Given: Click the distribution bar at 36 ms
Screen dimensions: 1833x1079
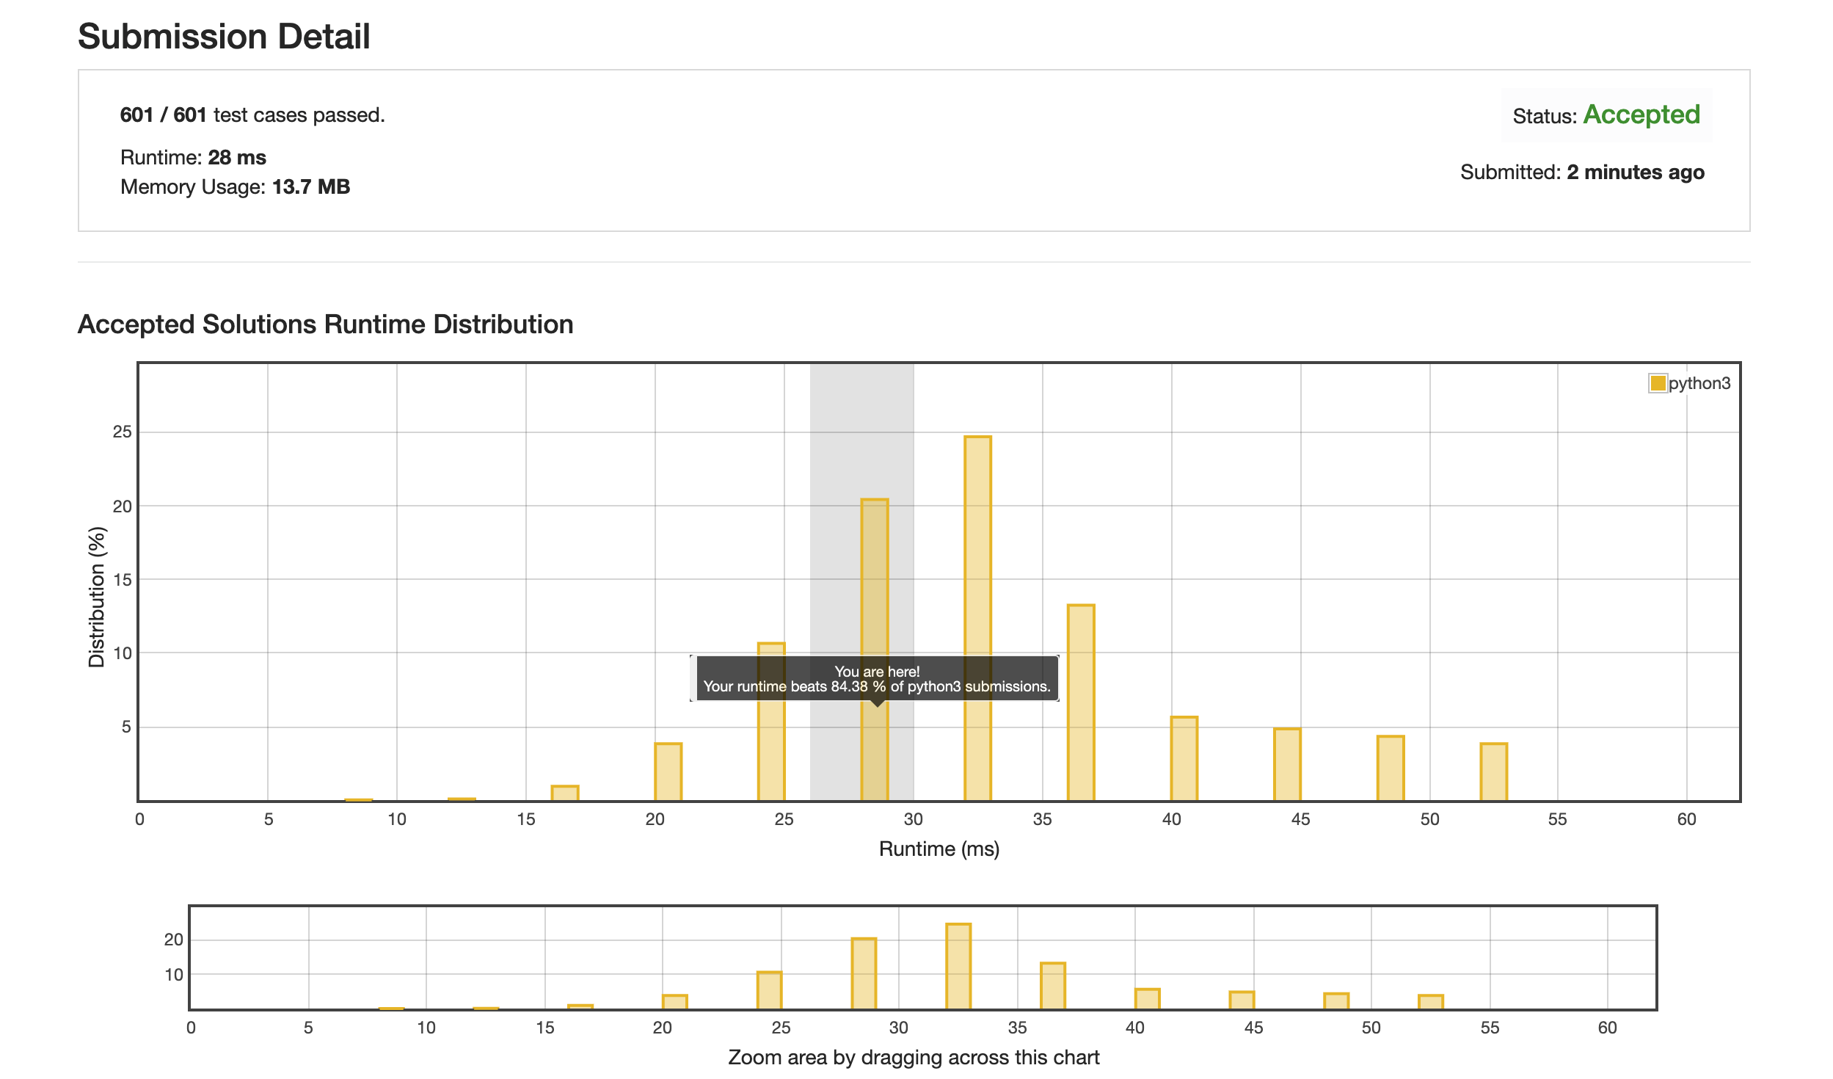Looking at the screenshot, I should pyautogui.click(x=1081, y=701).
